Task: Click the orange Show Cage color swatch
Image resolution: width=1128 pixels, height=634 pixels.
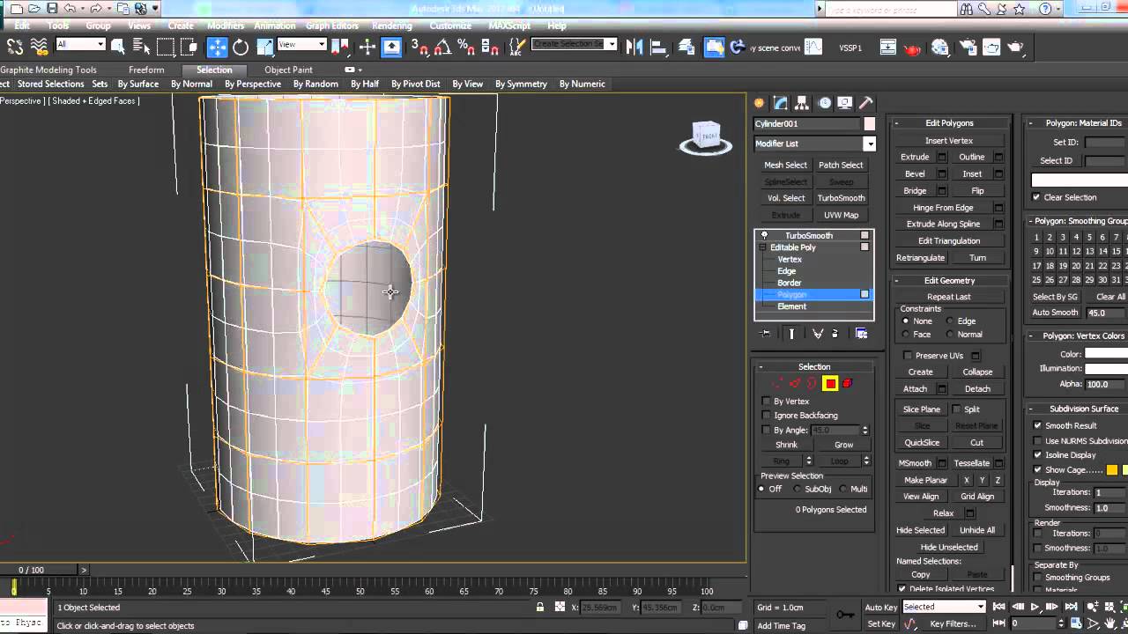Action: point(1112,470)
